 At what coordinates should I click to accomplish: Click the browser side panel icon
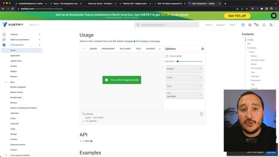(x=266, y=9)
